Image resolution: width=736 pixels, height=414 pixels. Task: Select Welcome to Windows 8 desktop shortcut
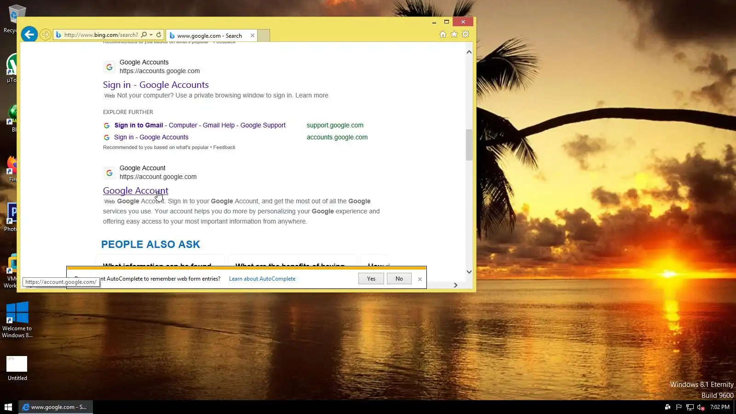[17, 320]
